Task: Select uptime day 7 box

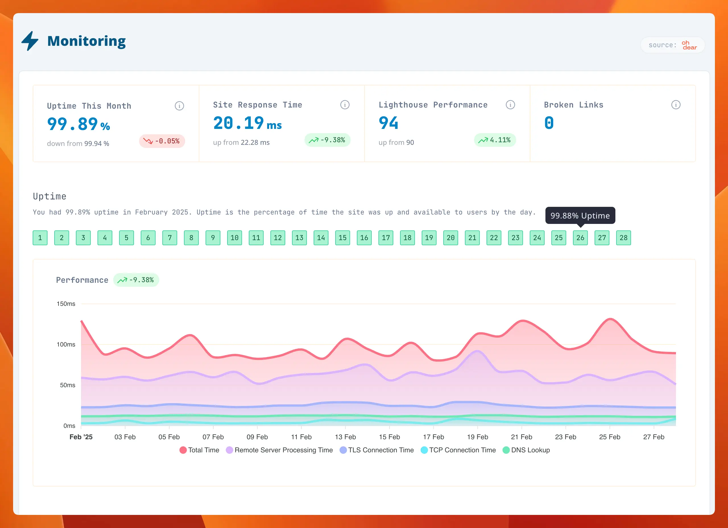Action: pyautogui.click(x=170, y=238)
